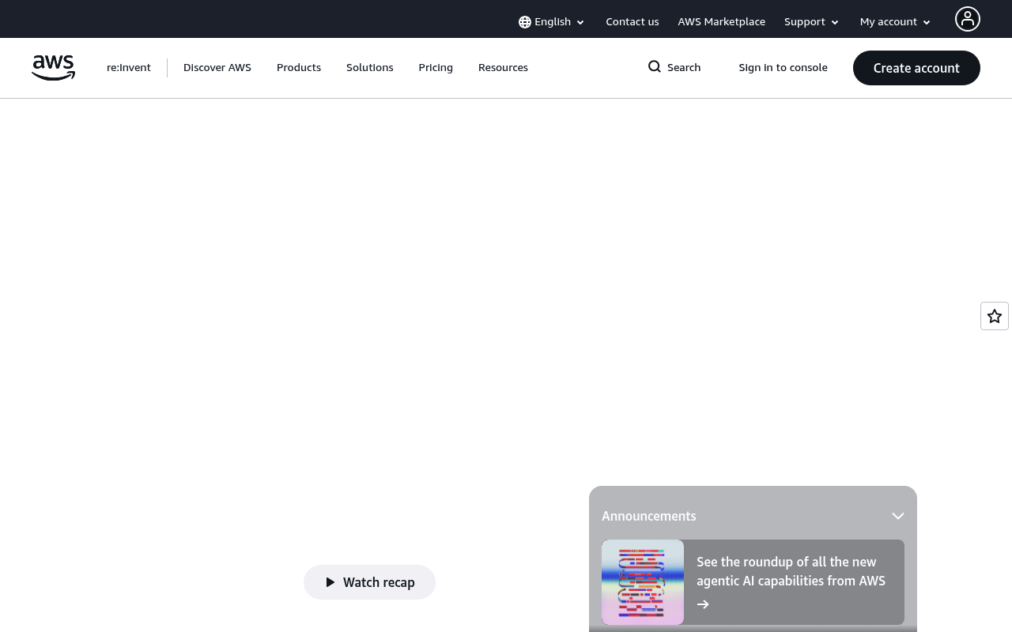Screen dimensions: 1012x632
Task: Play the Watch recap video button
Action: tap(369, 582)
